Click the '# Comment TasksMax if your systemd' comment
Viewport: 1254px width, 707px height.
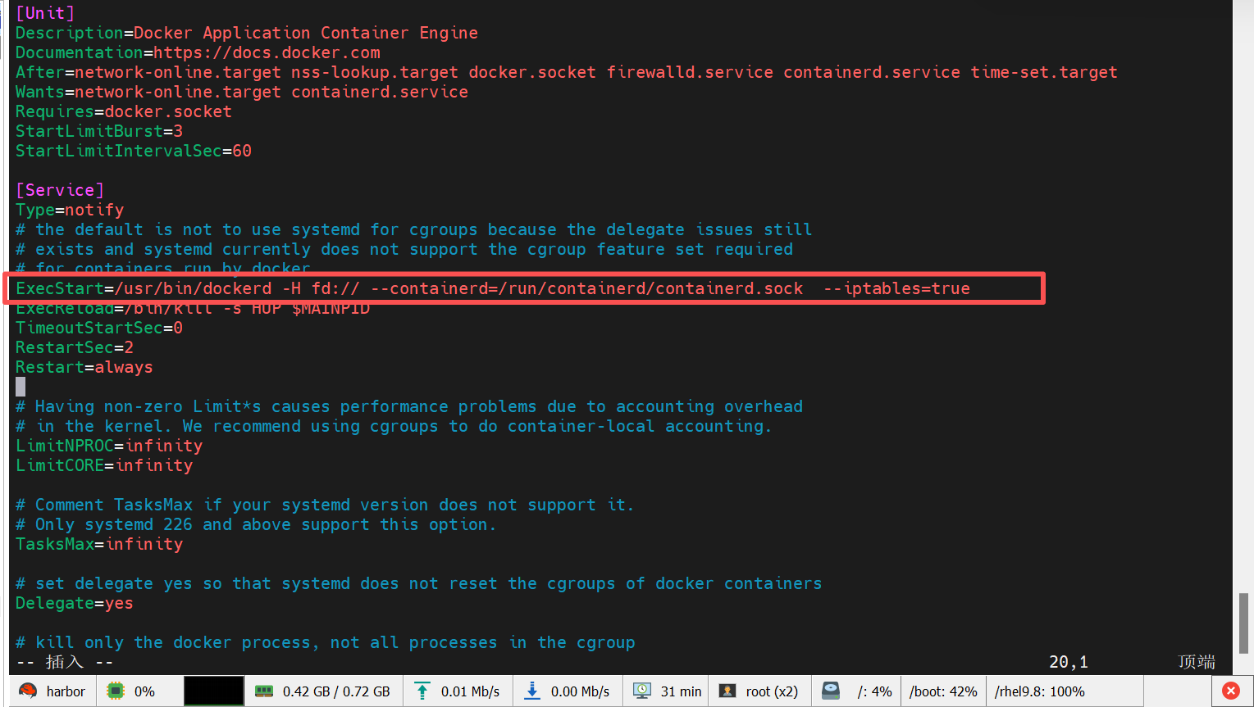(x=326, y=505)
